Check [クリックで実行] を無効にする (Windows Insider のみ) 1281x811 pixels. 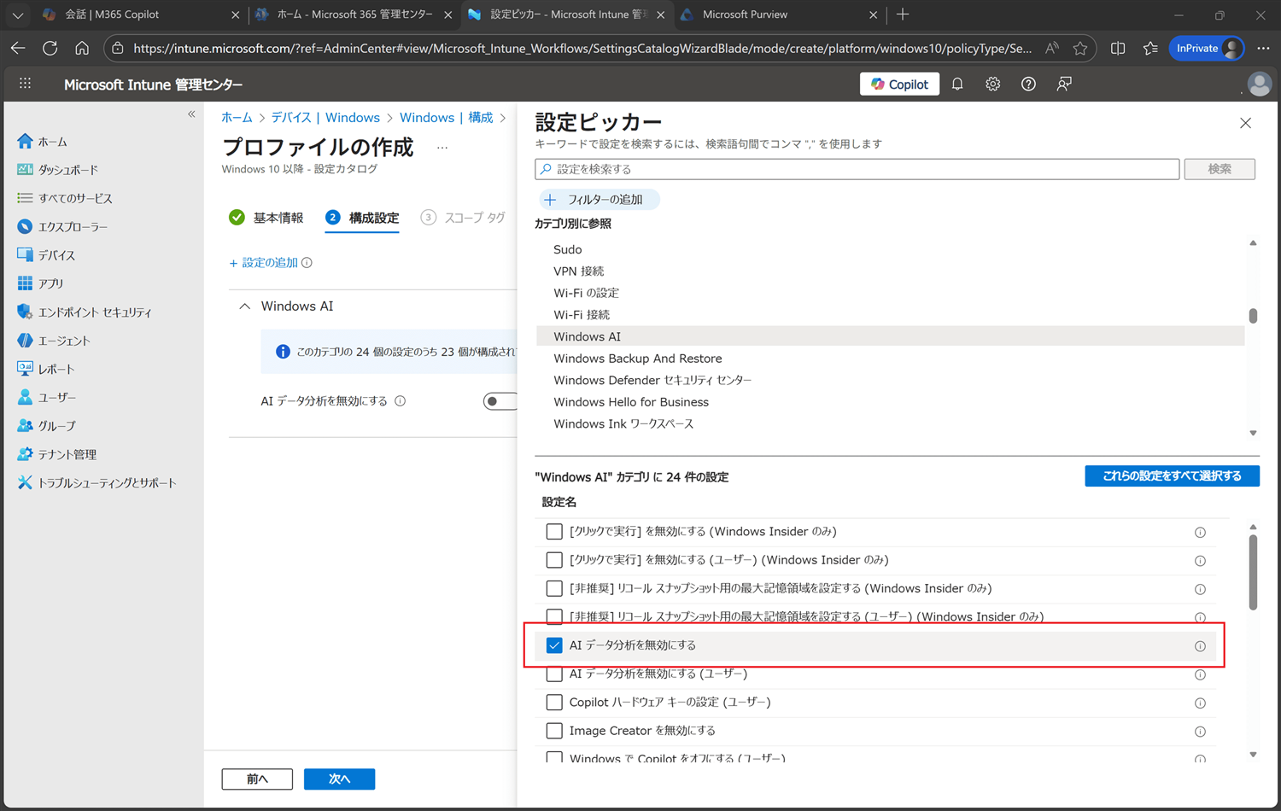[554, 532]
